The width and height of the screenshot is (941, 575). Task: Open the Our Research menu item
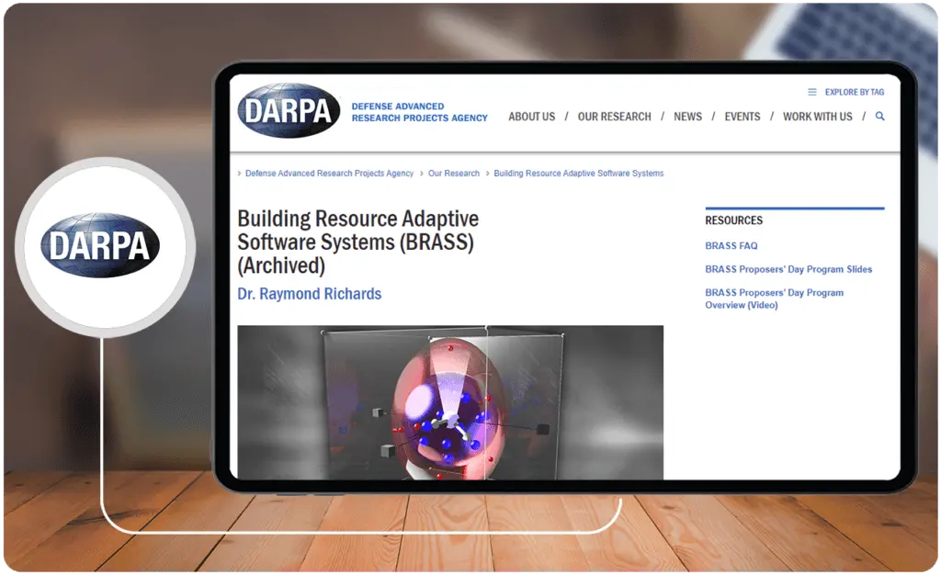pos(614,117)
